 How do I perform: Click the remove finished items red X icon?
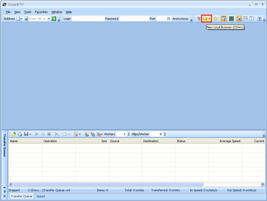[x=76, y=134]
